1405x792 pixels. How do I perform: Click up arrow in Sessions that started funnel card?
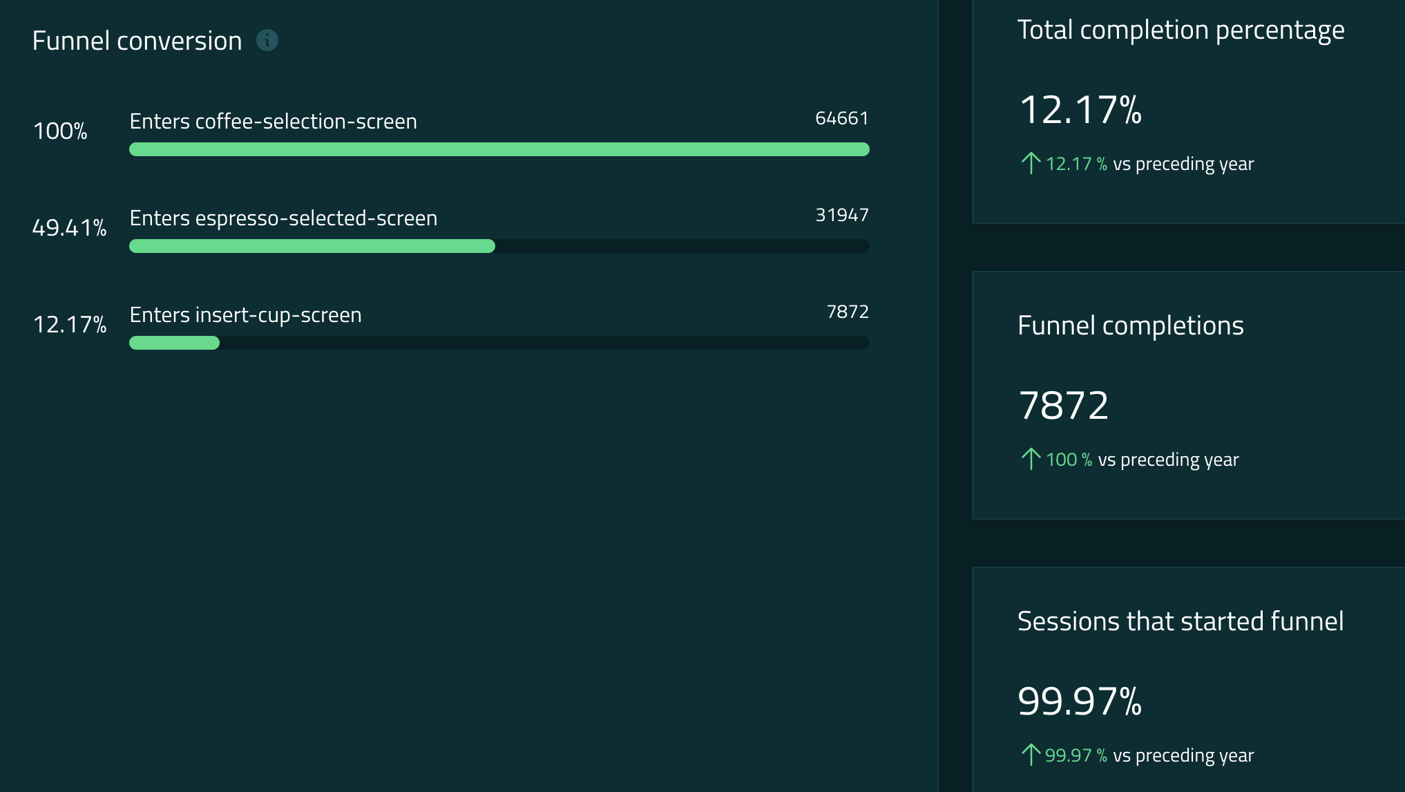tap(1030, 755)
